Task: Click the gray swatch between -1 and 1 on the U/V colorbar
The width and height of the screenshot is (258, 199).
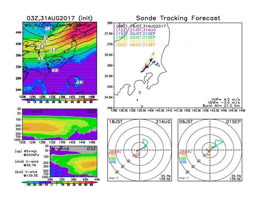Action: 54,182
